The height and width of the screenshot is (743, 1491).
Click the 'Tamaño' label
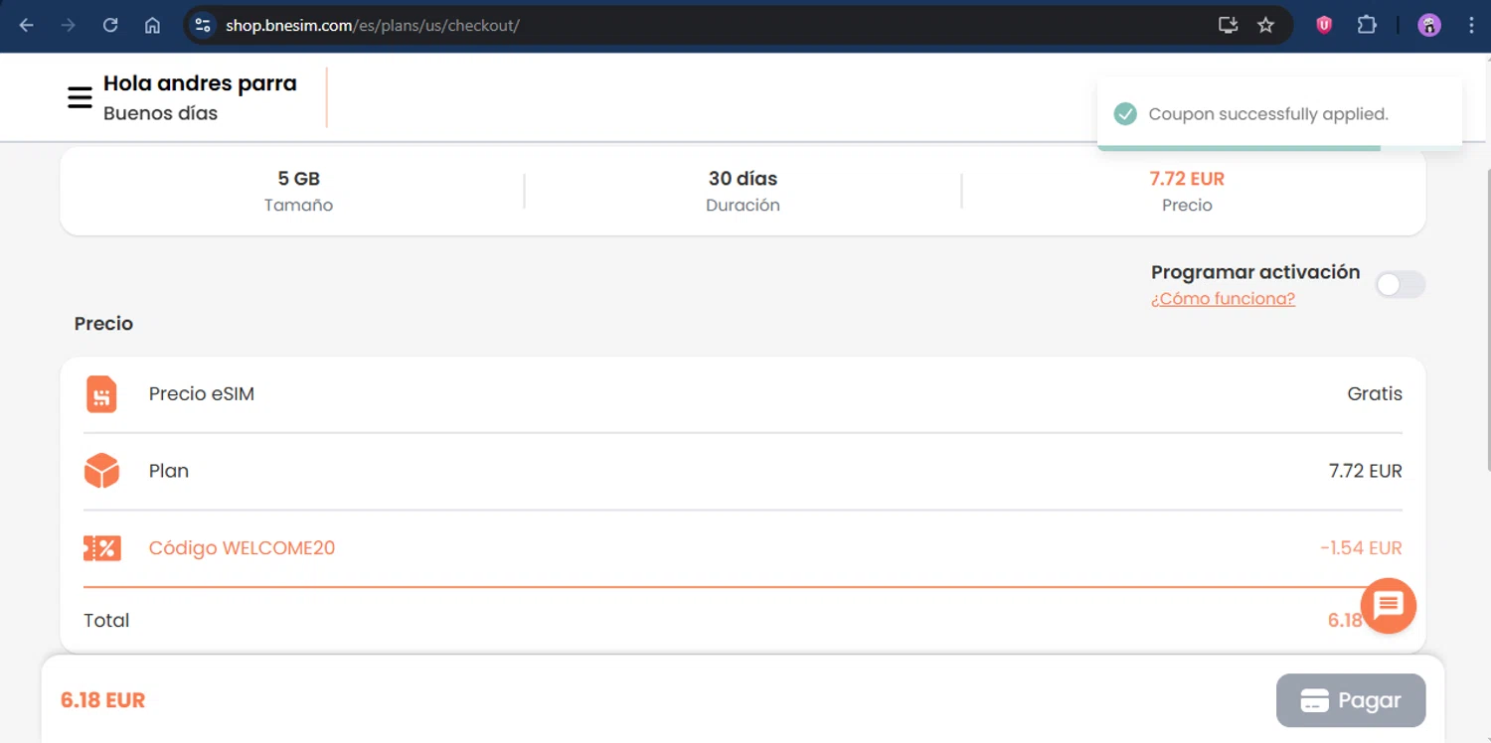298,206
